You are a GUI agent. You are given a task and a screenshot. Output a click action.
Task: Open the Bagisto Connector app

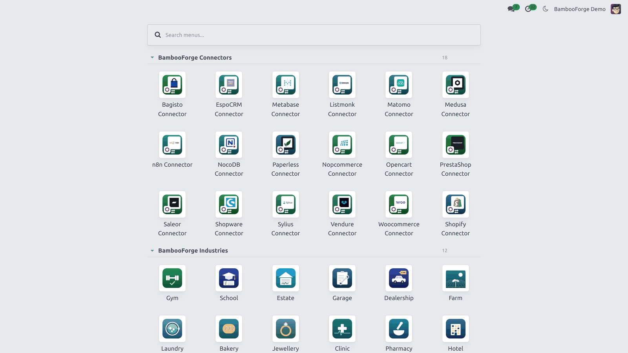click(172, 85)
